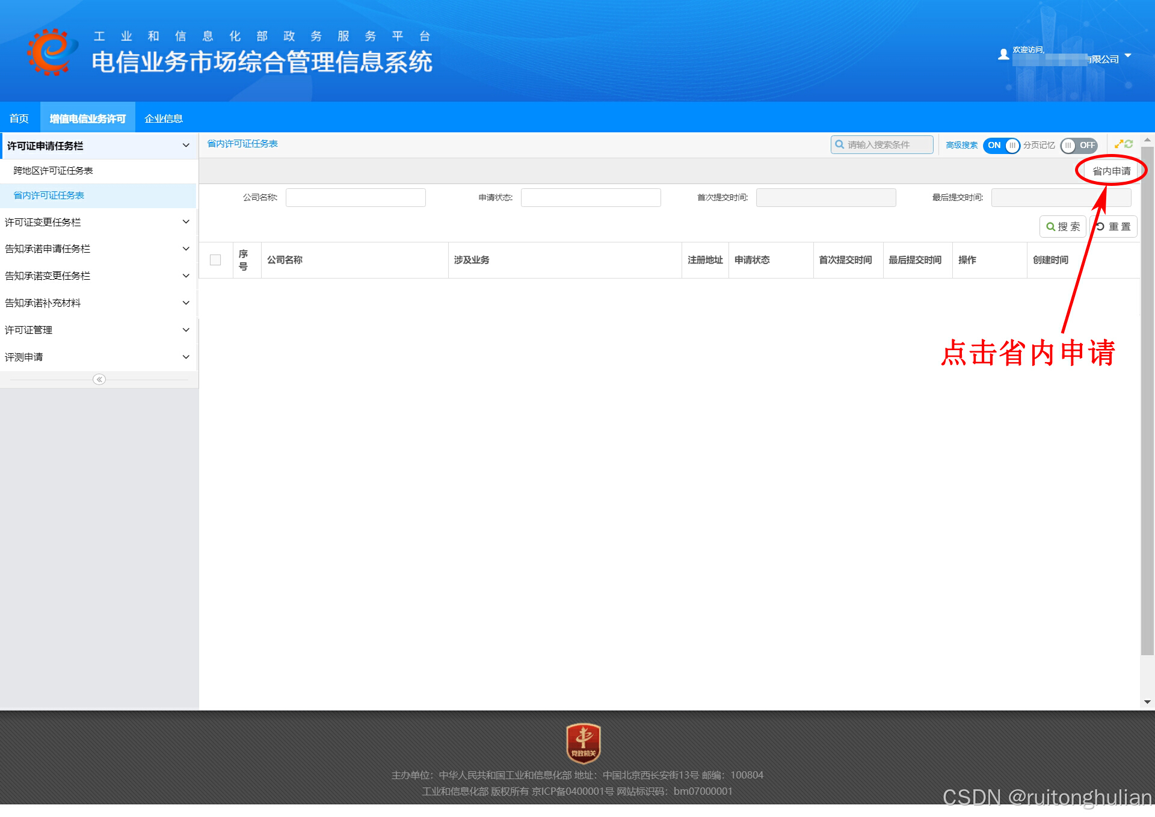Switch to the 企业信息 tab

pyautogui.click(x=164, y=119)
